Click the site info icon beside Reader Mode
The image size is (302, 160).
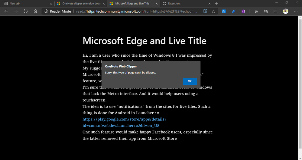(x=46, y=11)
